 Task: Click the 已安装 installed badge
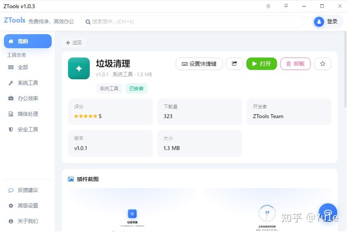(136, 89)
